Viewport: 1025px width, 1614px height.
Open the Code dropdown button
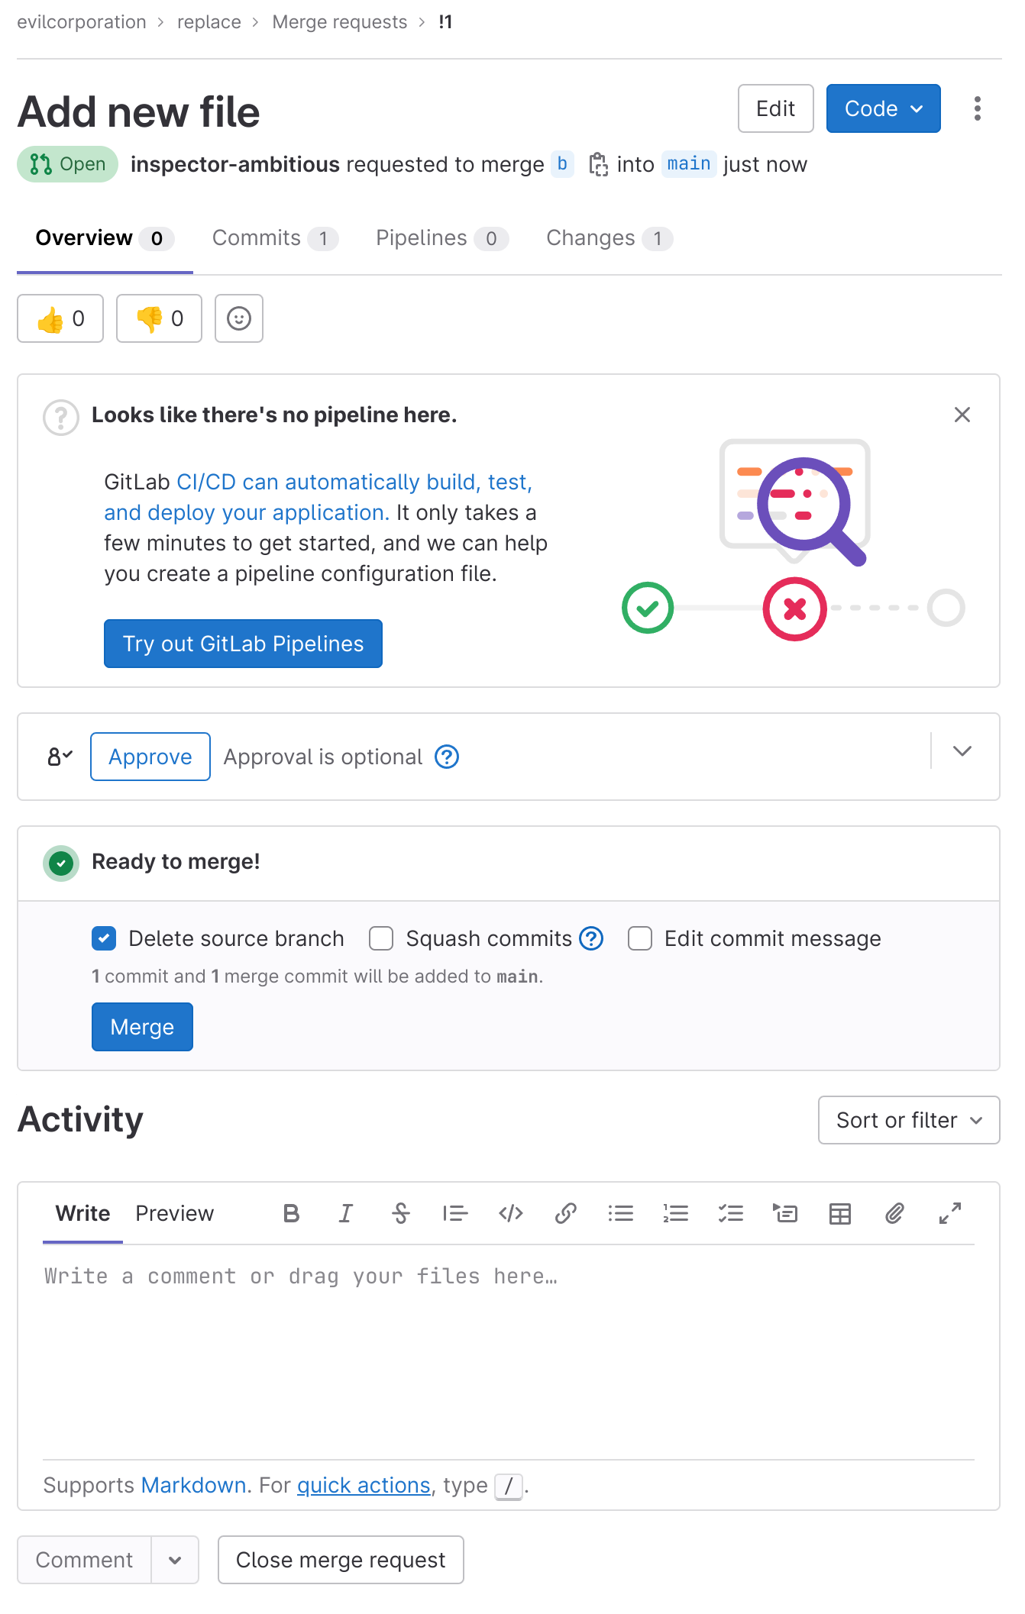click(883, 108)
